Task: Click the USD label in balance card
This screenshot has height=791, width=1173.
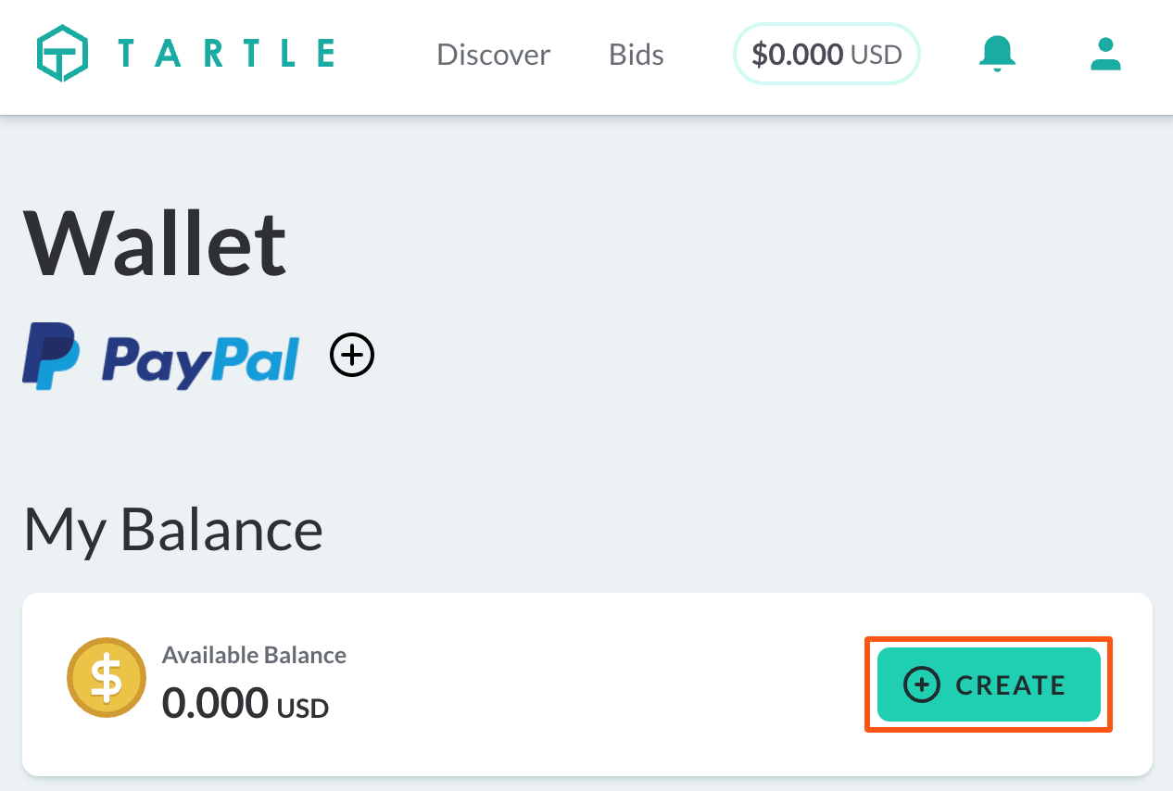Action: coord(303,709)
